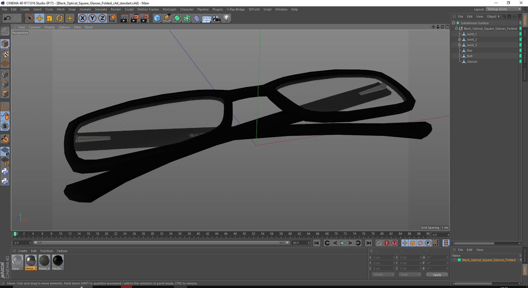Viewport: 528px width, 288px height.
Task: Open viewport Display menu
Action: [50, 27]
